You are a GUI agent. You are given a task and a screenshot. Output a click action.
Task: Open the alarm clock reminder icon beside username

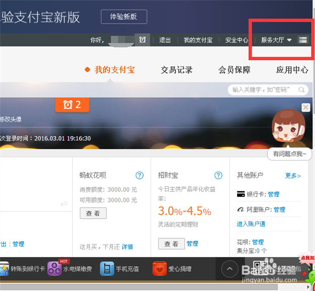(143, 40)
